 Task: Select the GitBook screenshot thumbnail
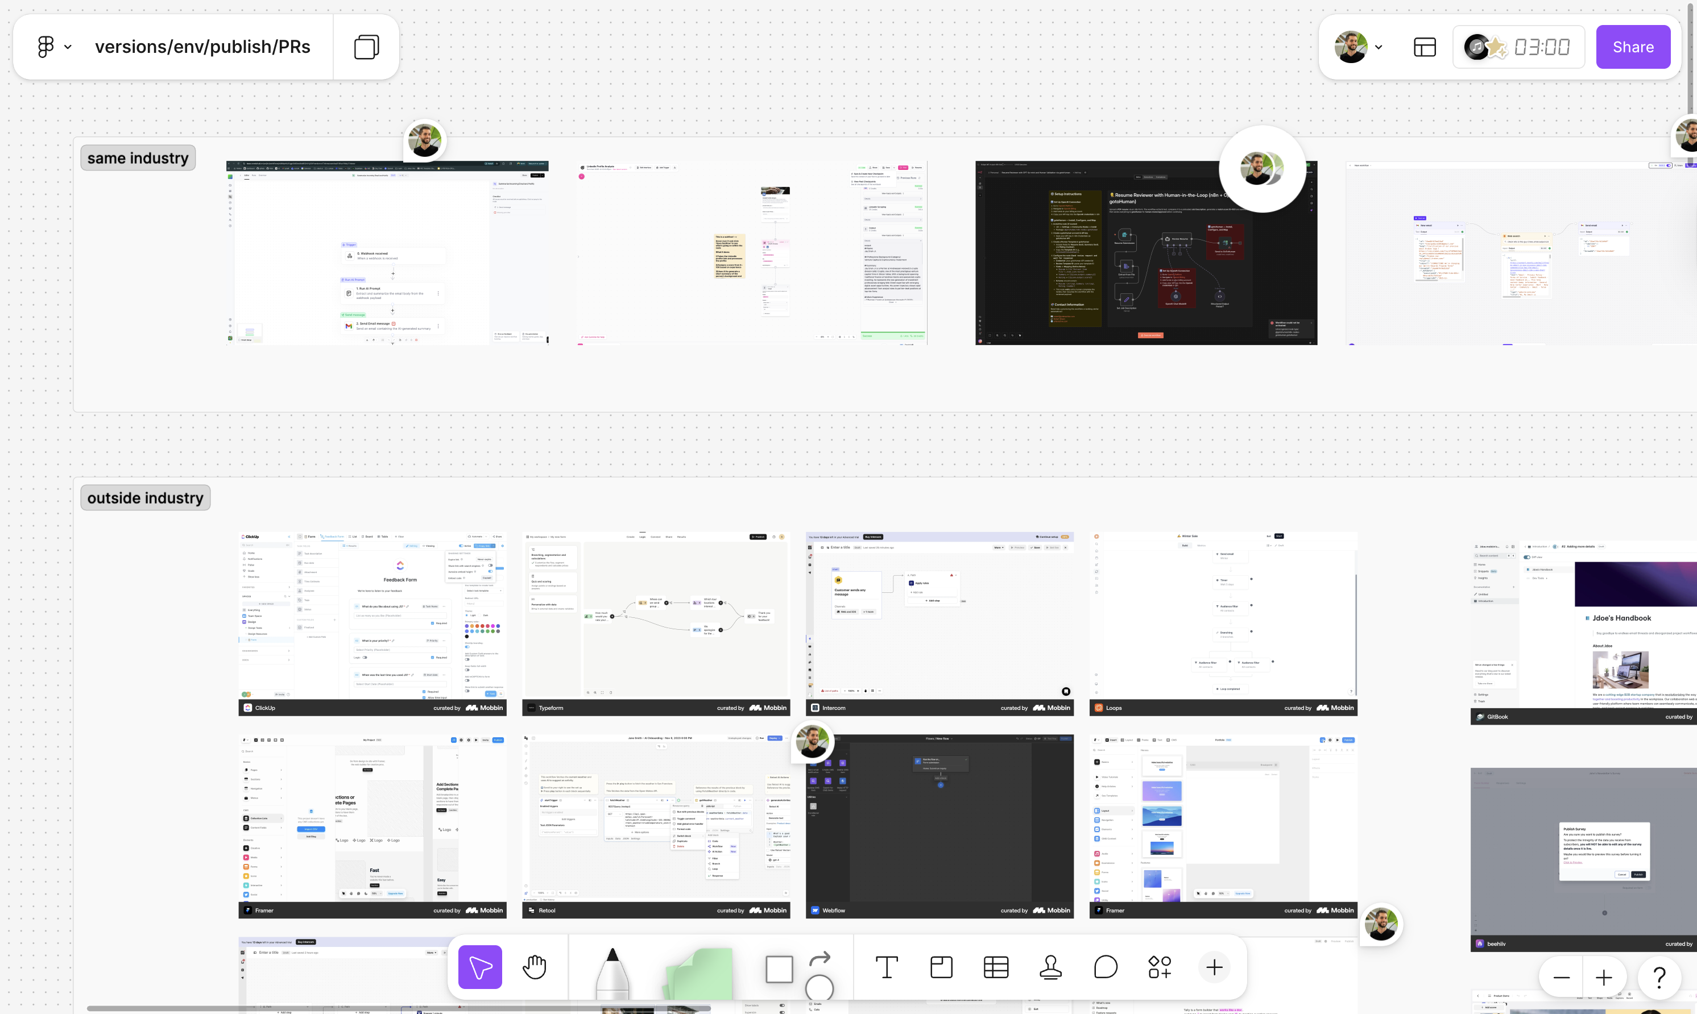tap(1584, 633)
